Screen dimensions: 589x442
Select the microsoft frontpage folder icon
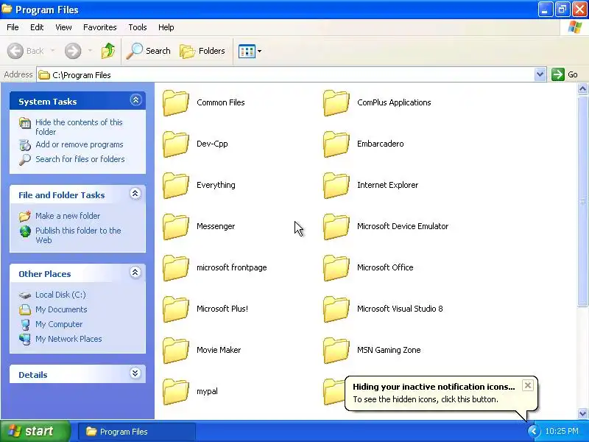pos(176,268)
